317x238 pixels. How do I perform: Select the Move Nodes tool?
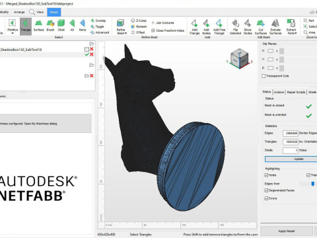(x=248, y=27)
